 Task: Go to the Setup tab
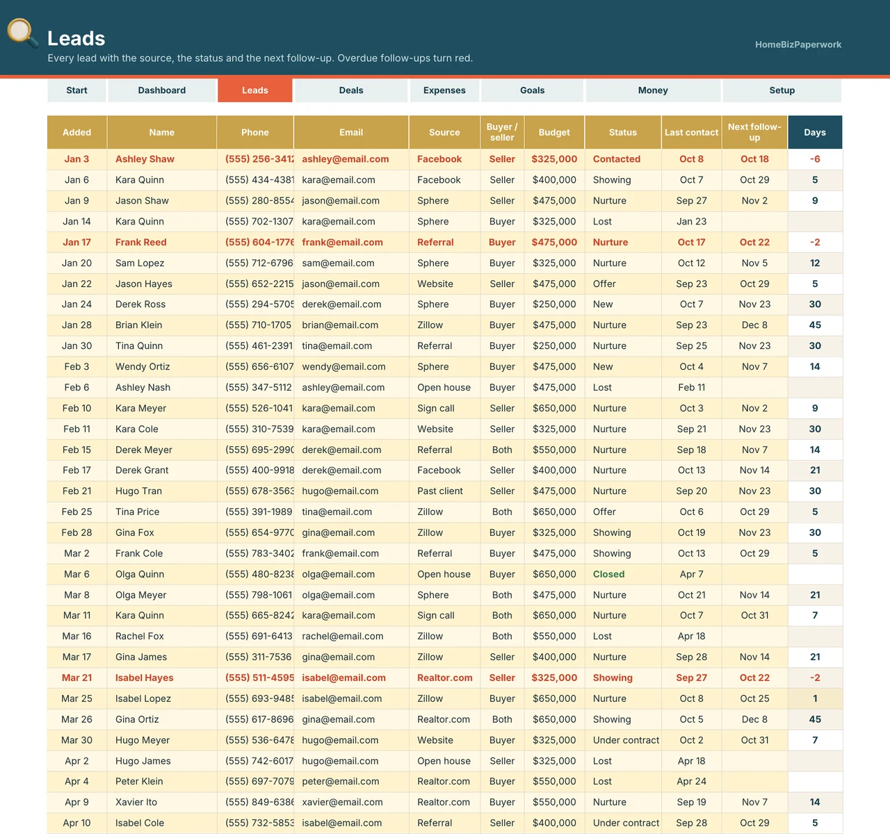point(782,90)
